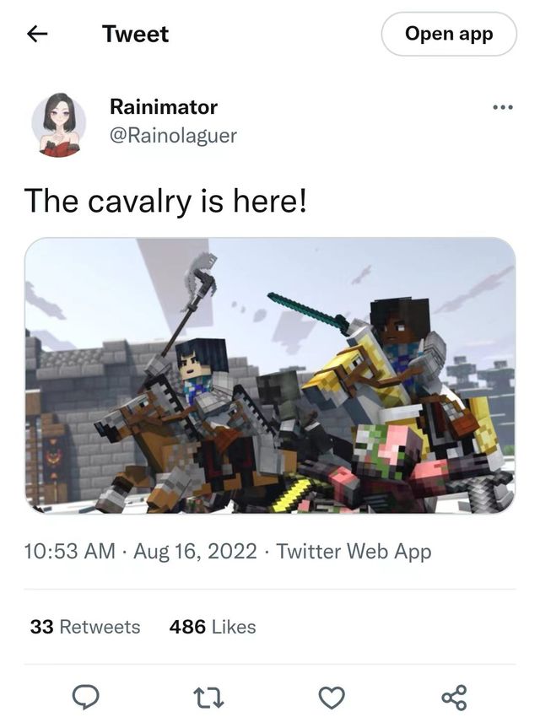This screenshot has height=728, width=540.
Task: Reply using the speech bubble icon
Action: point(85,697)
